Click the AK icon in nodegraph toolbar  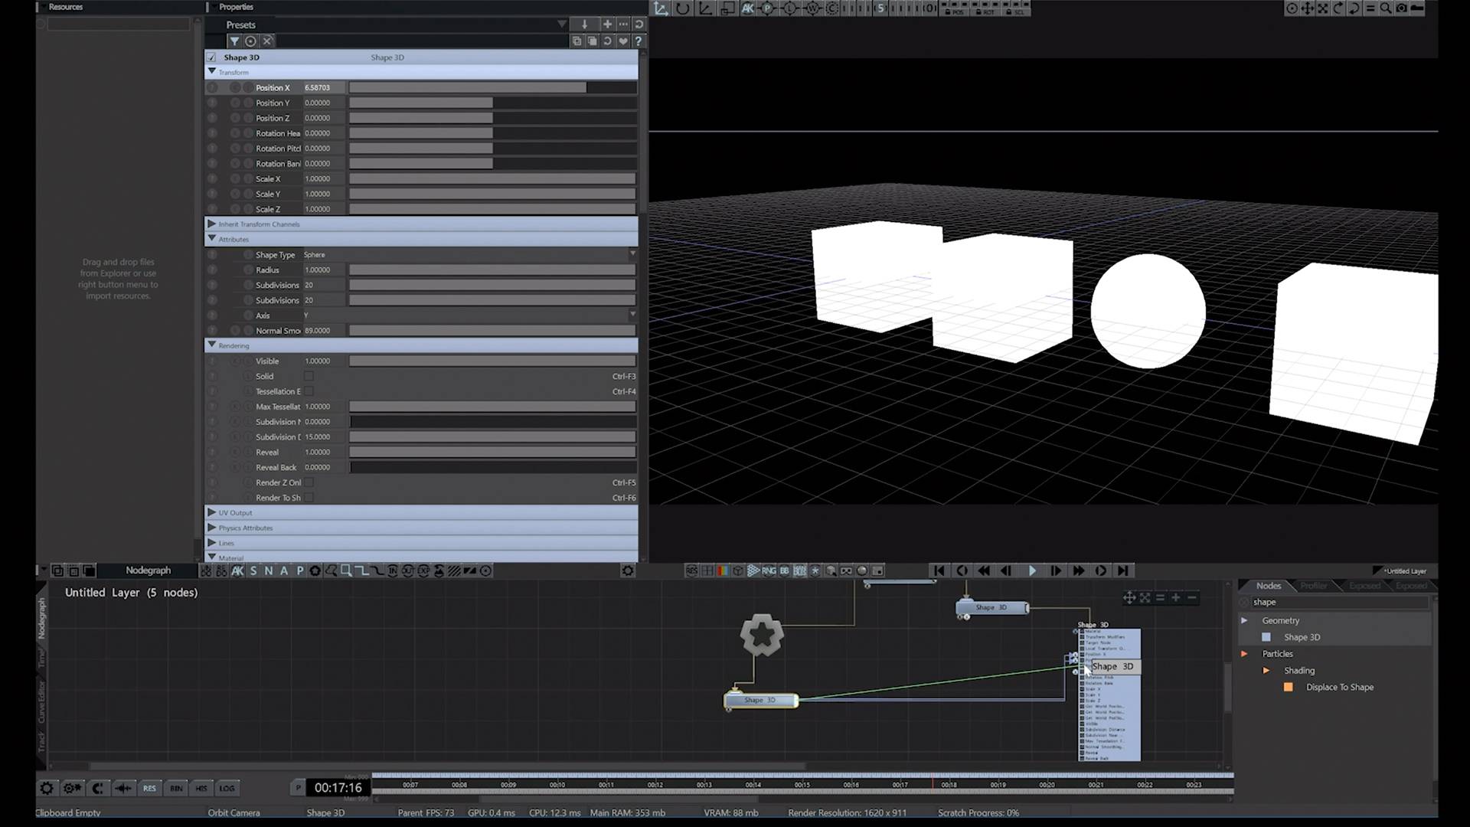coord(237,570)
